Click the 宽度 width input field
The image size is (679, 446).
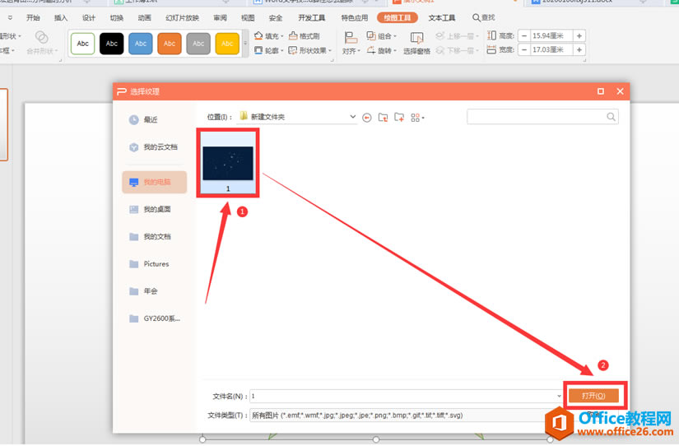tap(551, 50)
